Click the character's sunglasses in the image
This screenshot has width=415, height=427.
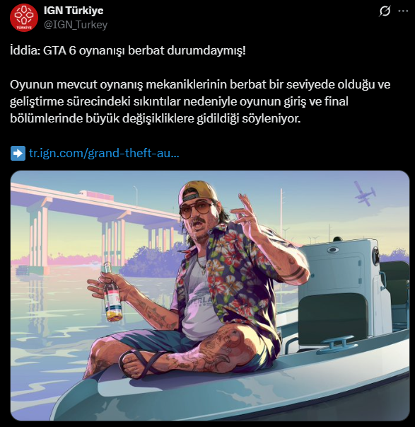tap(197, 209)
